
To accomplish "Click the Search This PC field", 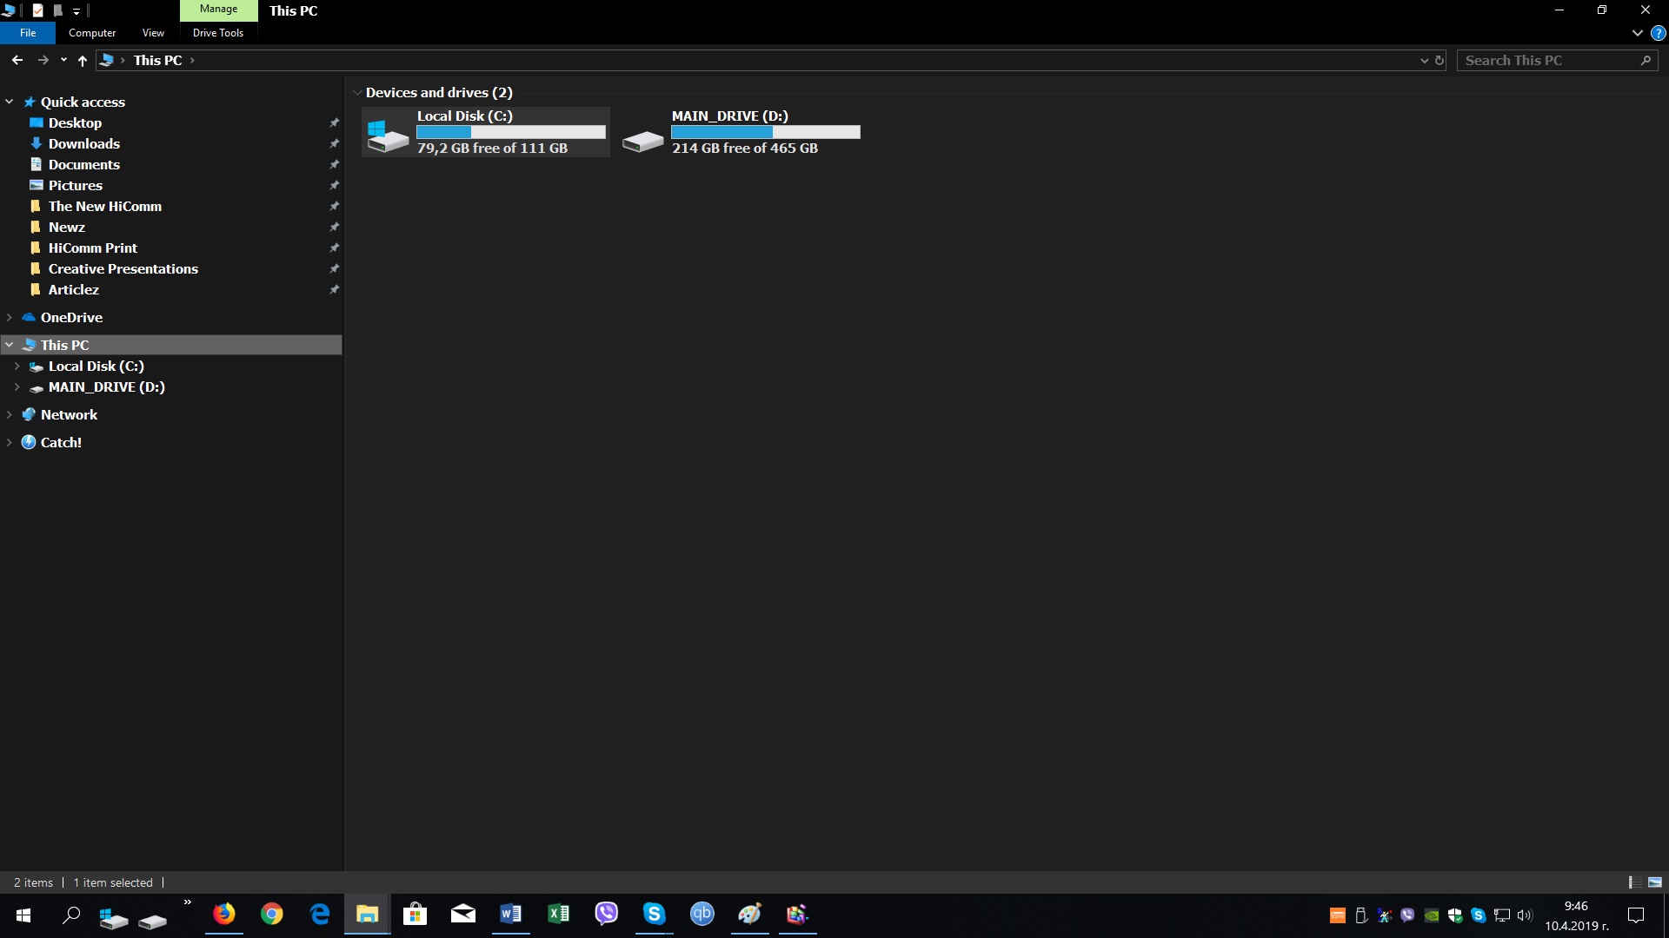I will 1547,60.
